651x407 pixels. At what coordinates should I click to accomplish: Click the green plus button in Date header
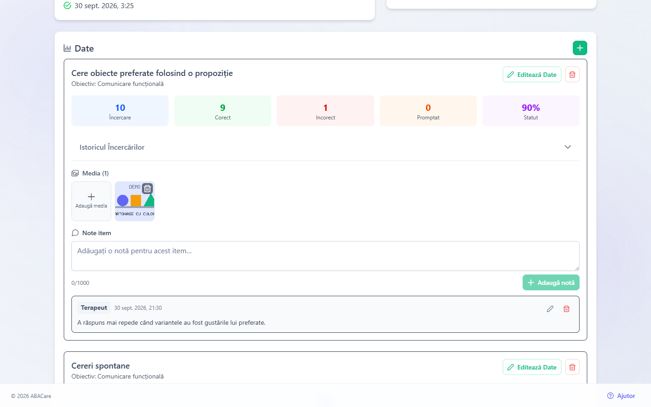[580, 48]
